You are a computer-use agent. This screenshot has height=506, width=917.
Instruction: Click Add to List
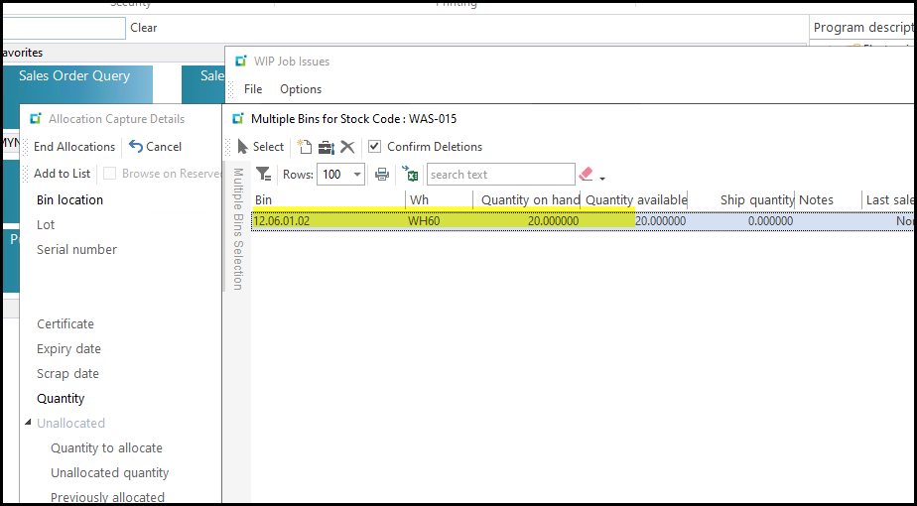coord(62,174)
